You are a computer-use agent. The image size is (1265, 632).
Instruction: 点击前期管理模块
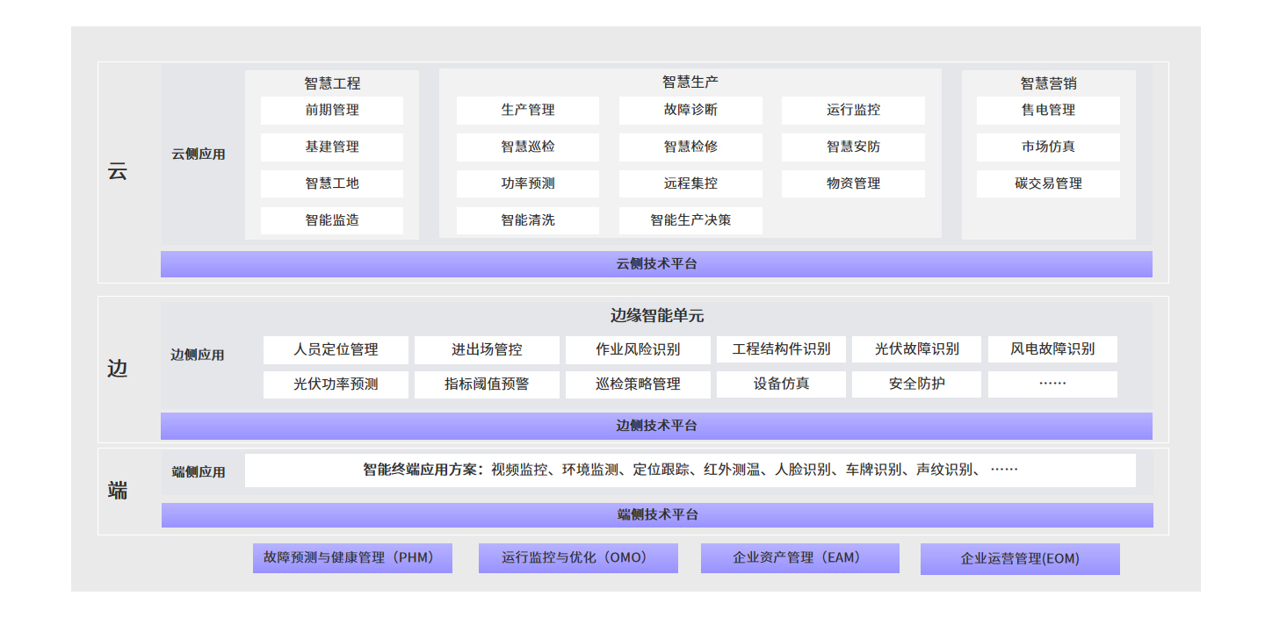pos(331,110)
